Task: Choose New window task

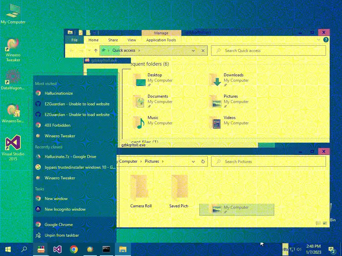Action: pyautogui.click(x=75, y=199)
